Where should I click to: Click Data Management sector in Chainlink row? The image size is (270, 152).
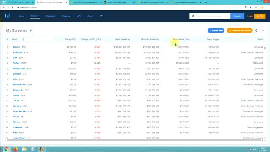coord(255,128)
